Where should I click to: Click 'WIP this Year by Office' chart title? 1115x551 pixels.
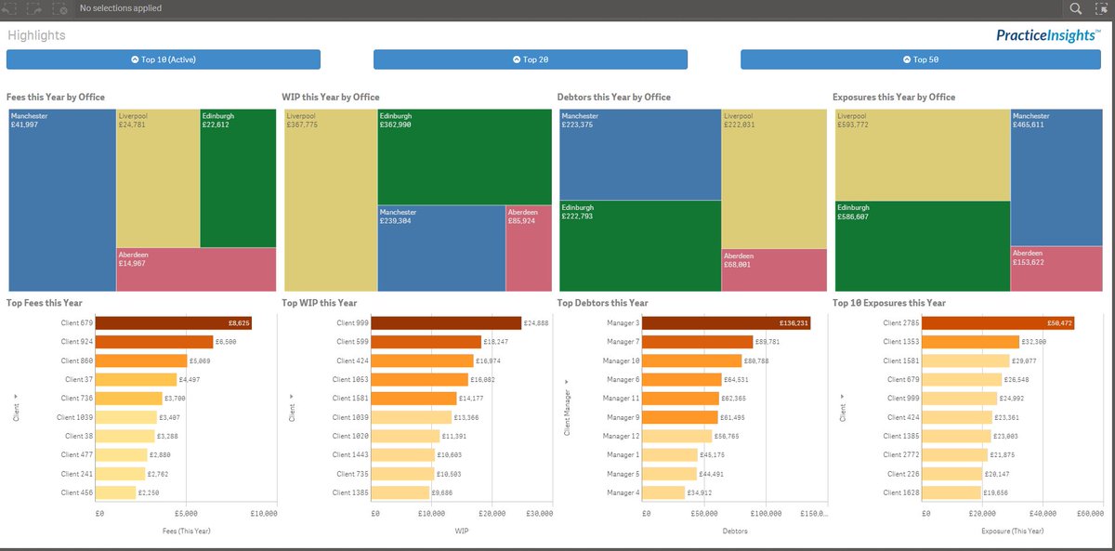click(x=331, y=97)
